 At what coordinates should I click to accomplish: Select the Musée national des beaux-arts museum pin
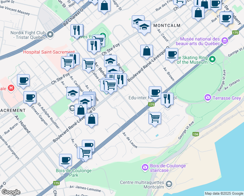click(225, 41)
